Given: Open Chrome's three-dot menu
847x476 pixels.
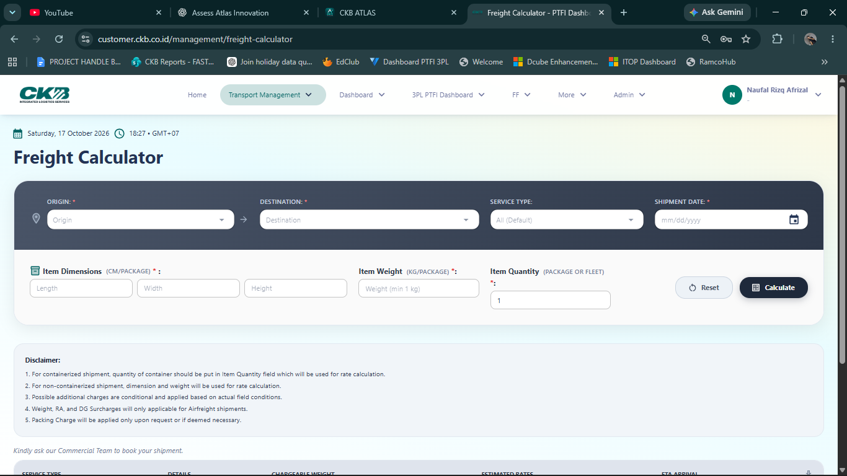Looking at the screenshot, I should (x=831, y=39).
